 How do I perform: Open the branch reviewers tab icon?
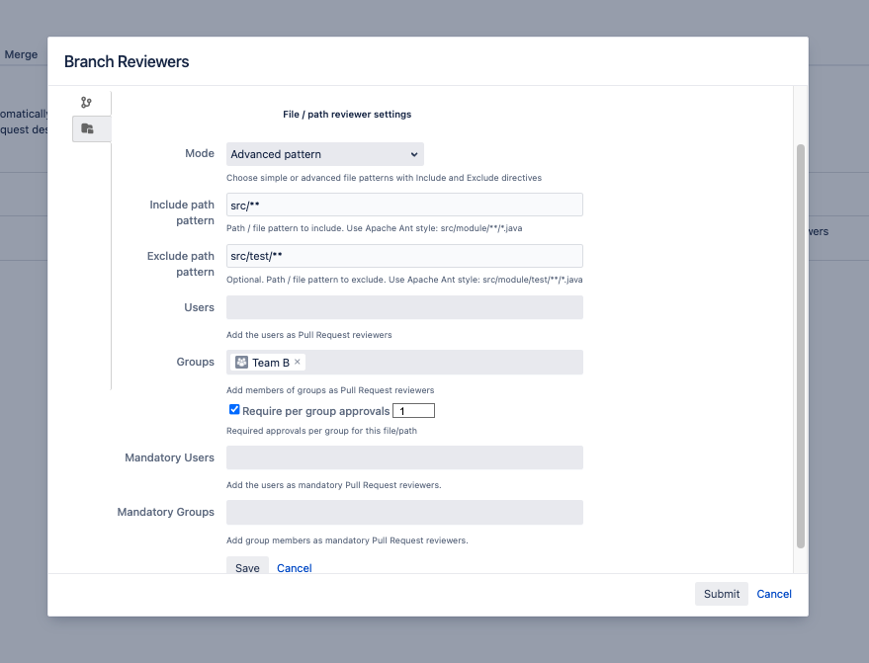(x=86, y=102)
